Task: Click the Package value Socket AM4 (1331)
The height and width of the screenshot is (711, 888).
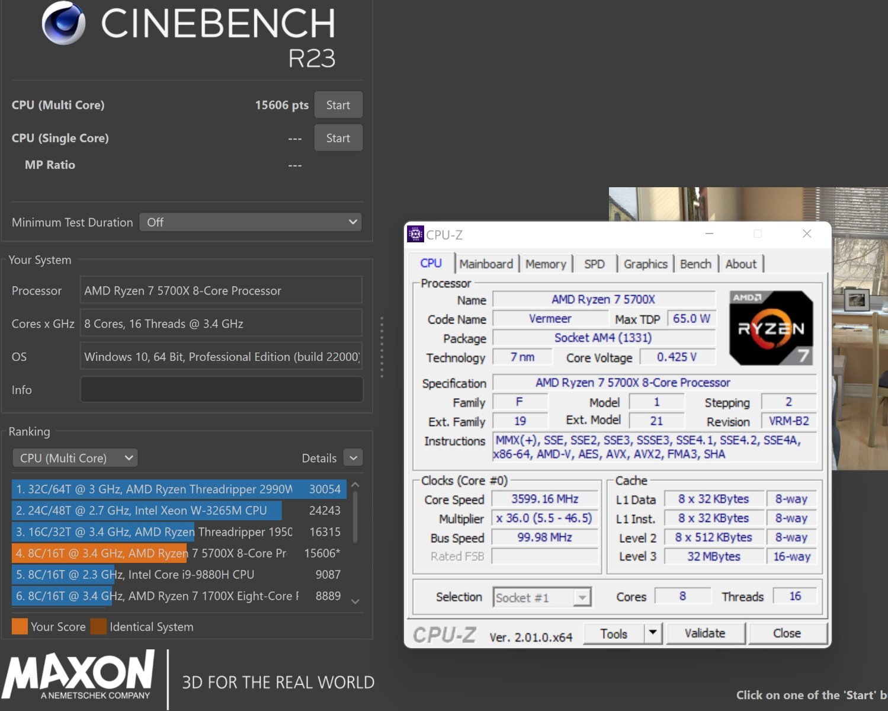Action: (x=604, y=337)
